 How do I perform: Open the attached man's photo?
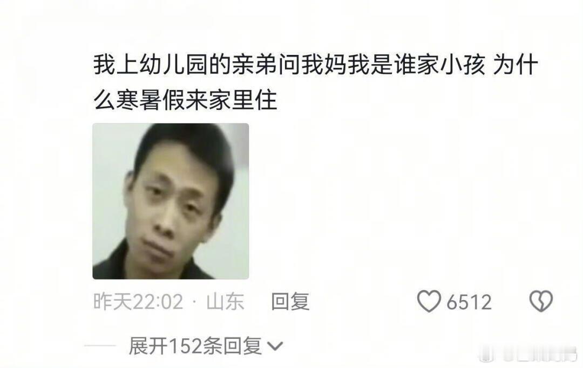point(171,201)
